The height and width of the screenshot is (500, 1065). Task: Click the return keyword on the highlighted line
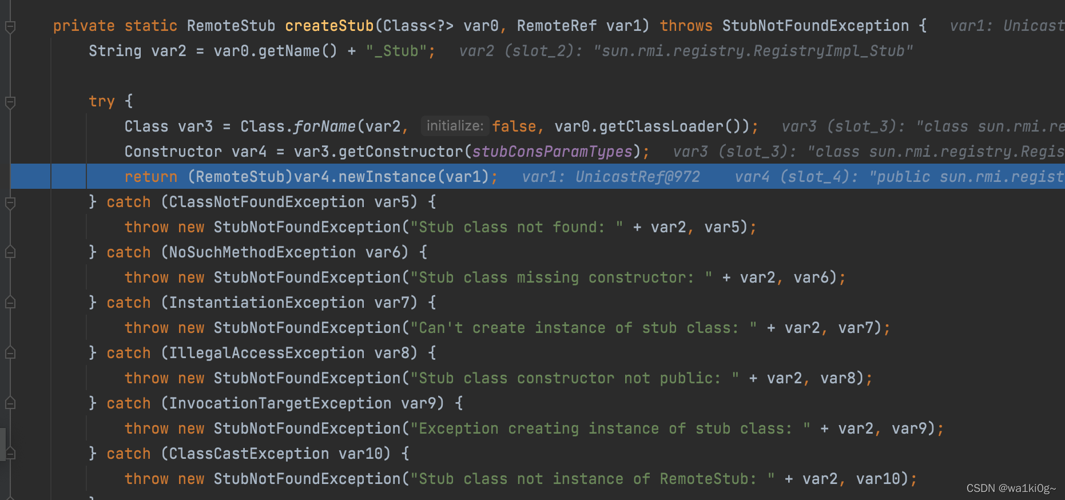point(151,177)
